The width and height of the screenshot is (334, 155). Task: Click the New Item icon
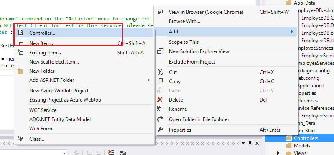tap(20, 43)
